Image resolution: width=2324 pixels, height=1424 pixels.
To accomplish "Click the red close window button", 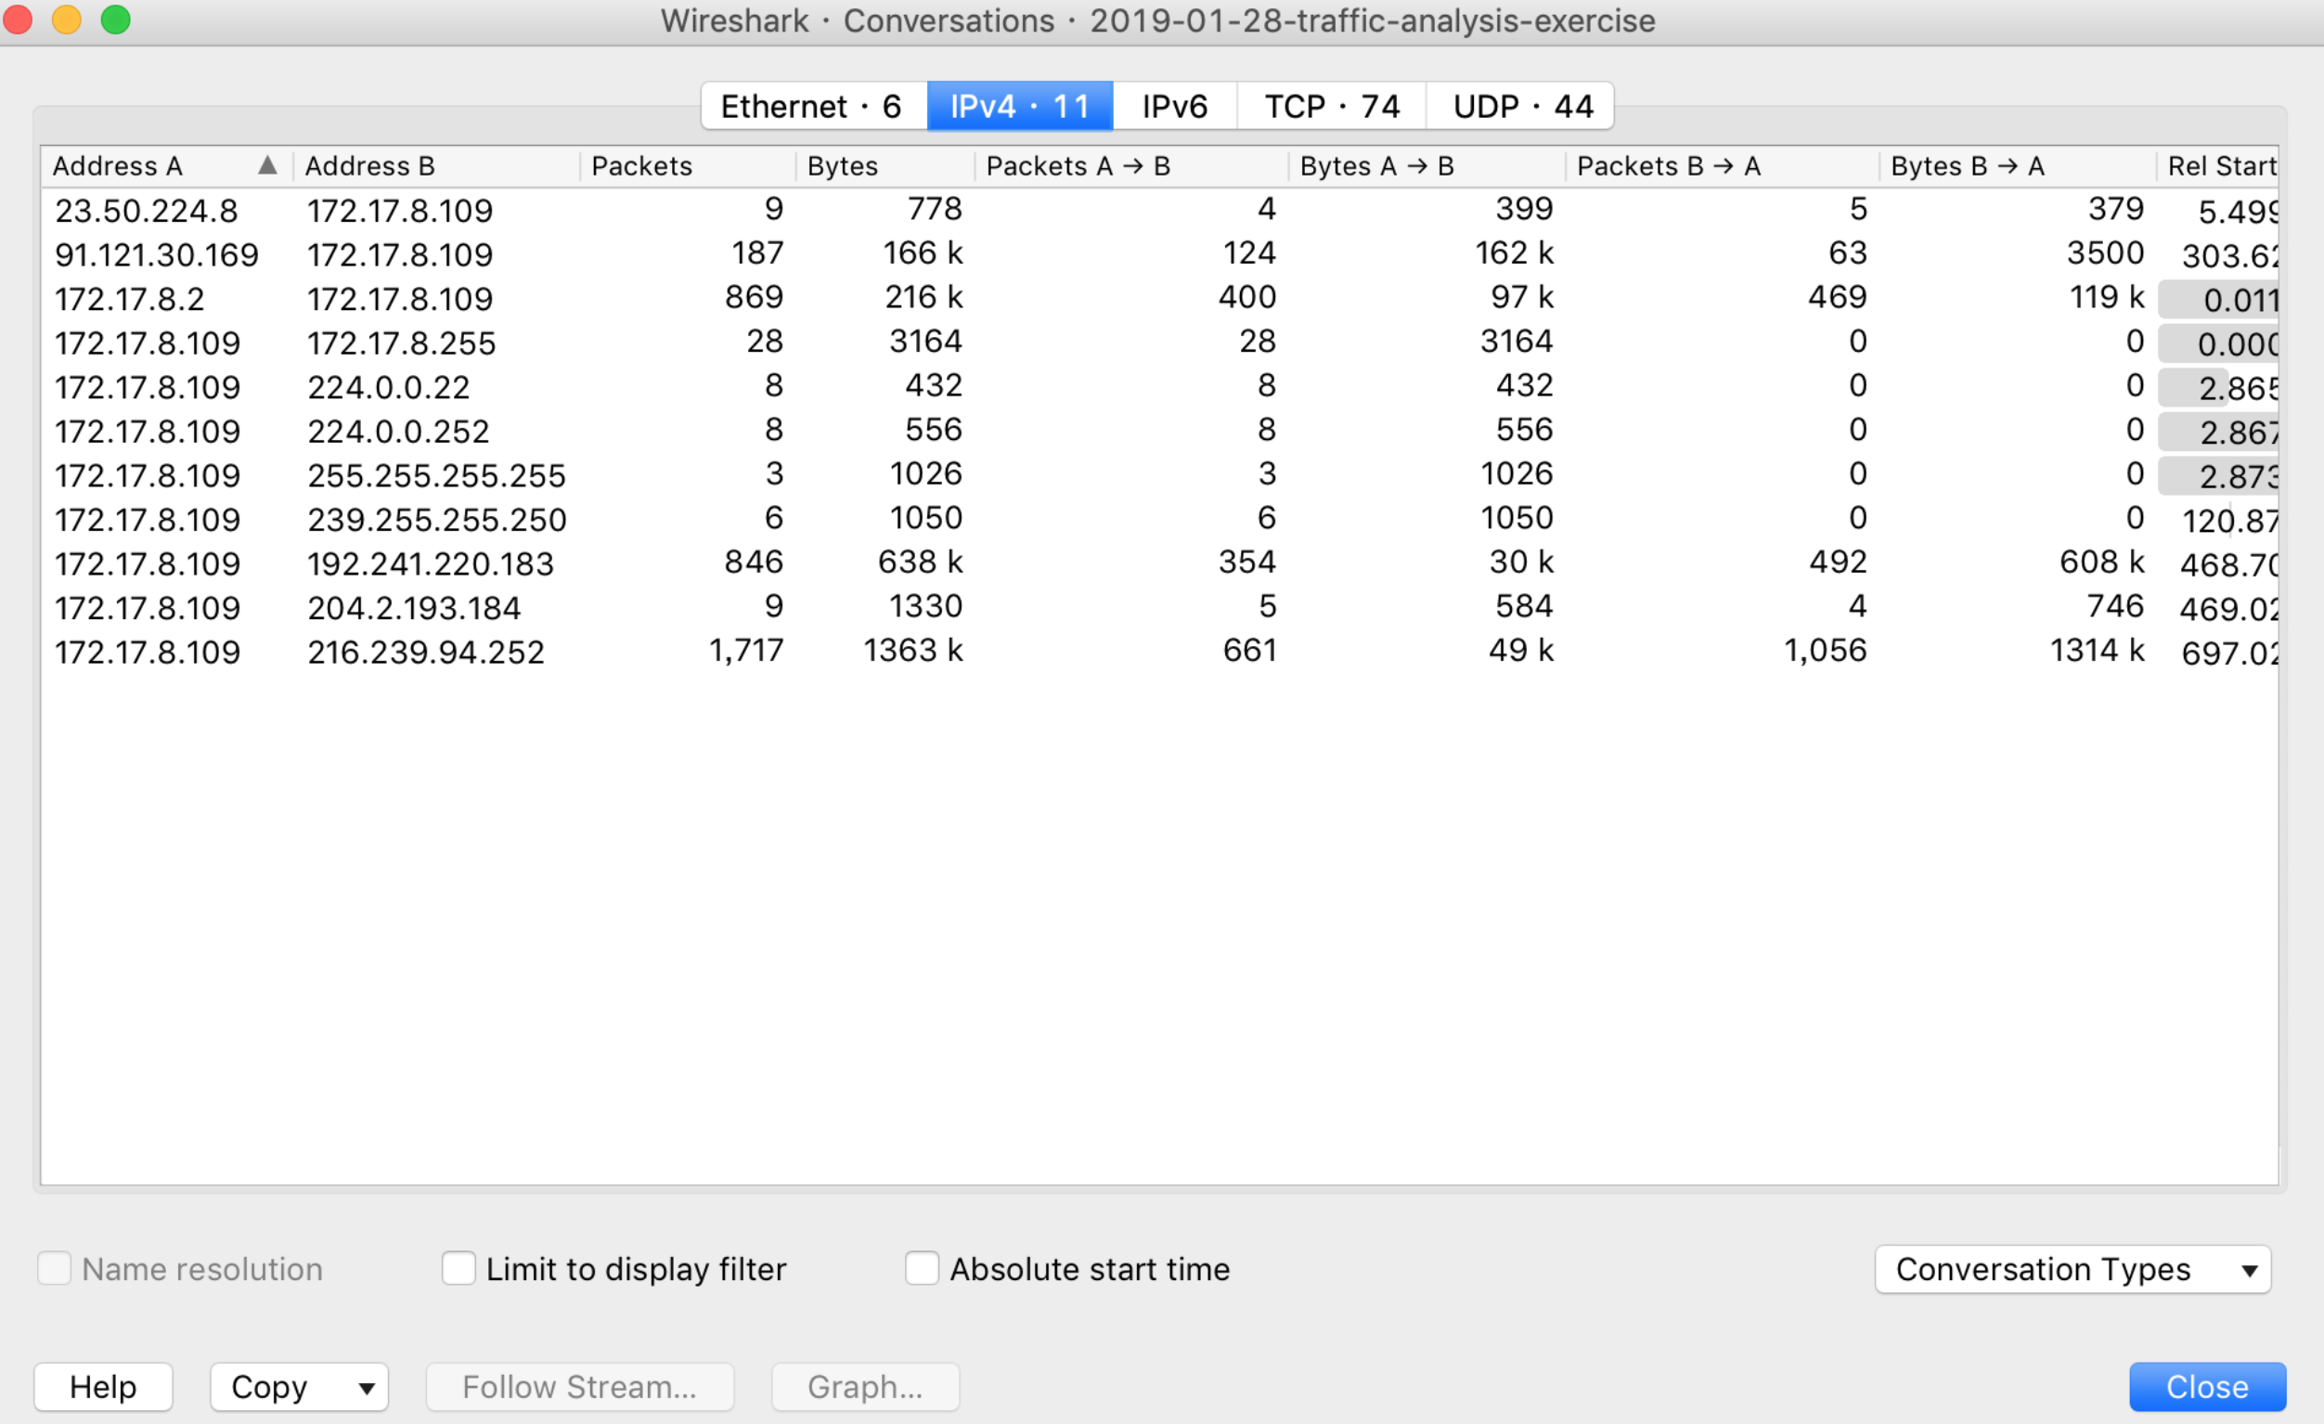I will (x=18, y=19).
